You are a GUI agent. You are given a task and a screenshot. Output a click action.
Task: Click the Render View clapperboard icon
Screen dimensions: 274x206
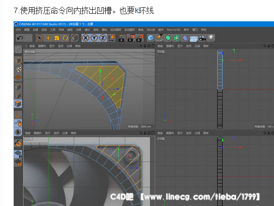pyautogui.click(x=122, y=38)
